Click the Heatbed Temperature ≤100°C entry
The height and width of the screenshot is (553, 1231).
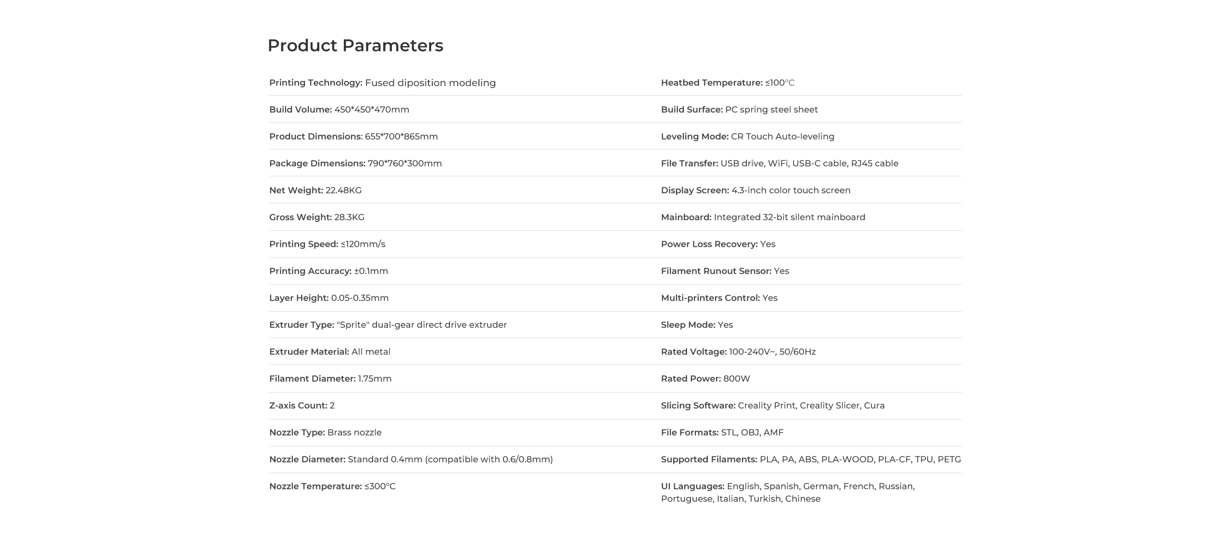pyautogui.click(x=727, y=83)
